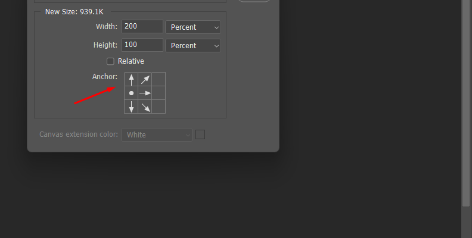Click the Width field containing 200
Image resolution: width=472 pixels, height=238 pixels.
tap(142, 26)
